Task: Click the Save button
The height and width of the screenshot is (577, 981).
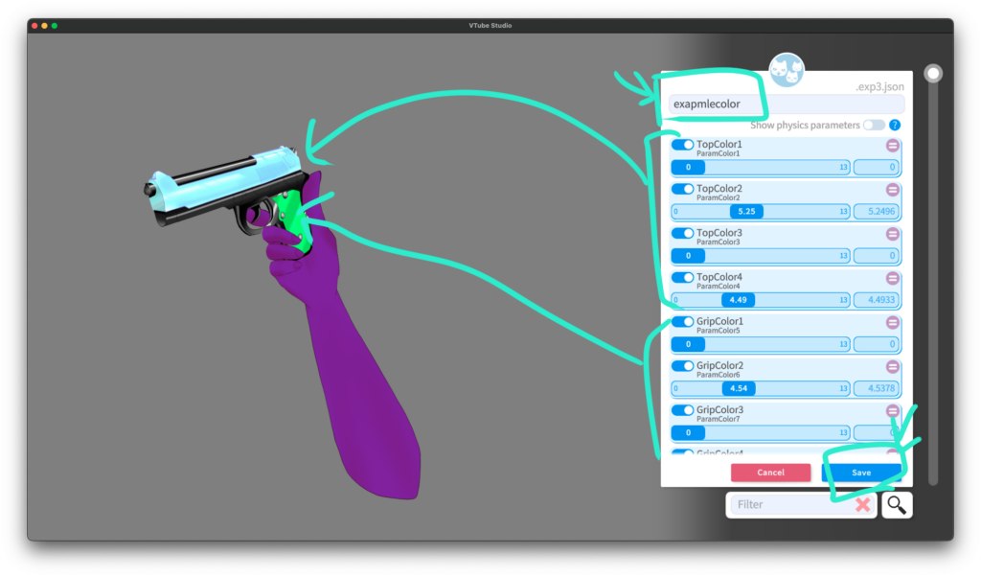Action: 861,473
